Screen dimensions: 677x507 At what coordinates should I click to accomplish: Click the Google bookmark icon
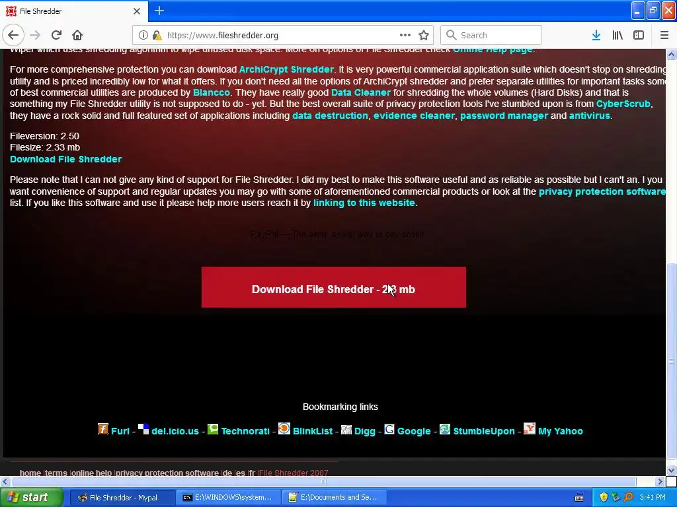coord(389,429)
